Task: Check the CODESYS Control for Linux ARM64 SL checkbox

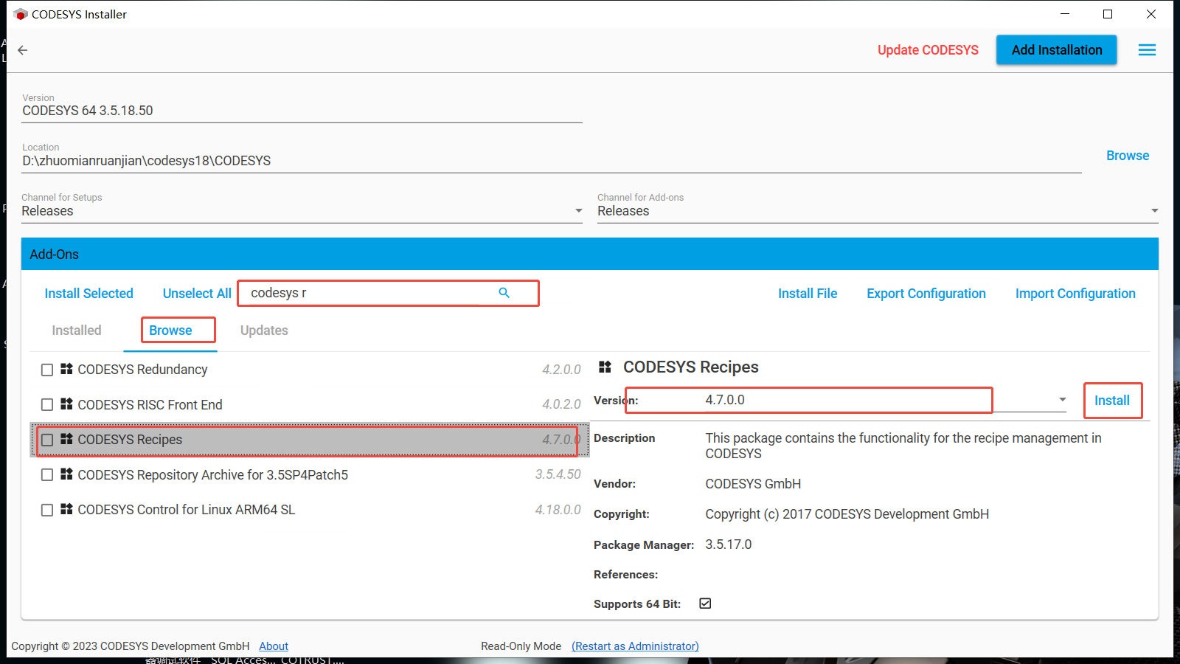Action: pos(47,510)
